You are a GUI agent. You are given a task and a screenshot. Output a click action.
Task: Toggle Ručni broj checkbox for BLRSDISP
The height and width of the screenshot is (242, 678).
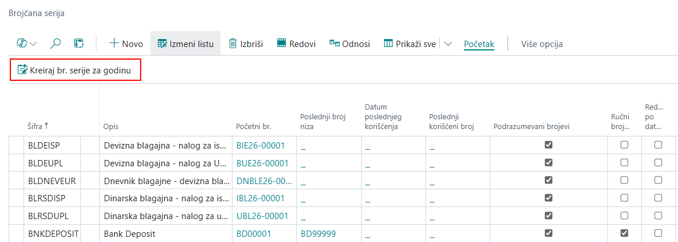[x=625, y=197]
